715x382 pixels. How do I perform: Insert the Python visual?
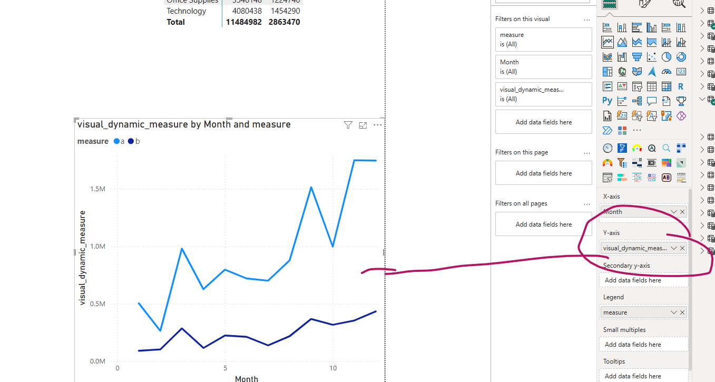point(608,101)
